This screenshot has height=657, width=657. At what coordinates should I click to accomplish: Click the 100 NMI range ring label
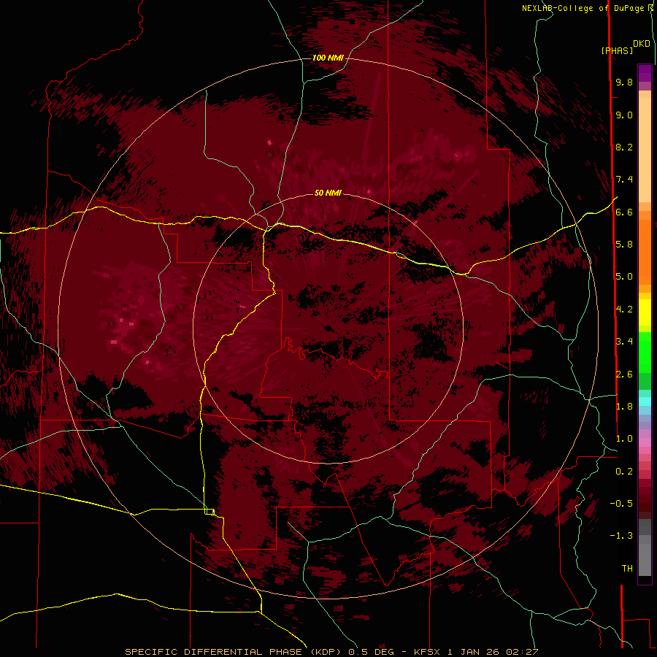[x=328, y=58]
